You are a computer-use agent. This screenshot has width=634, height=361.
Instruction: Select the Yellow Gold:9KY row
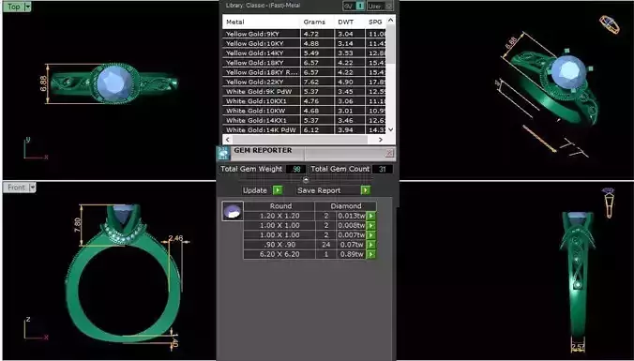pyautogui.click(x=305, y=34)
